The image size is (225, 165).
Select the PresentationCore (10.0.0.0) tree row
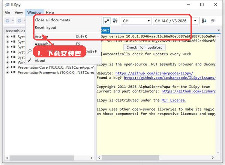coord(55,67)
